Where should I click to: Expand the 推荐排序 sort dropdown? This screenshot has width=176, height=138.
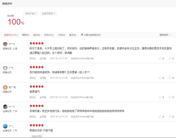pyautogui.click(x=165, y=35)
